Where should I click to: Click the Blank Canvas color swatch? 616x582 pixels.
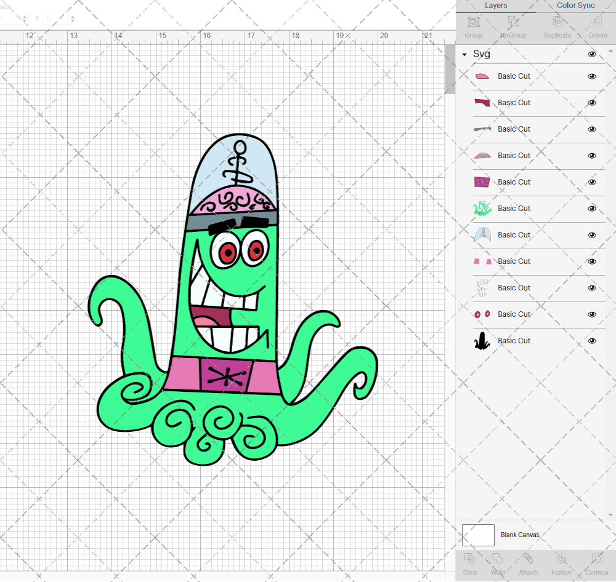(x=478, y=535)
